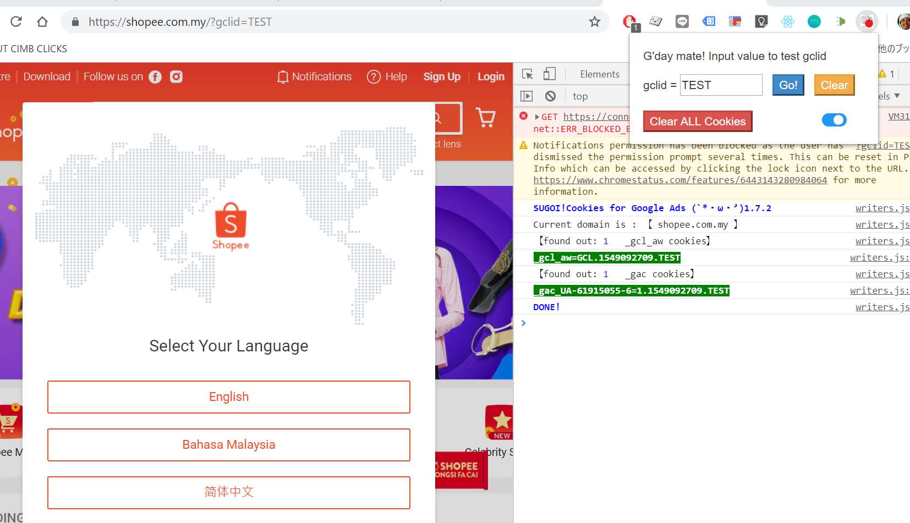Reload the page with the refresh icon
Viewport: 910px width, 523px height.
[x=16, y=21]
